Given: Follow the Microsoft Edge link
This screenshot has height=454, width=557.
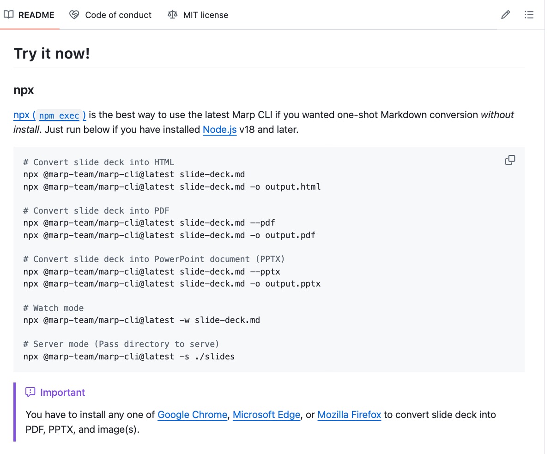Looking at the screenshot, I should 266,415.
